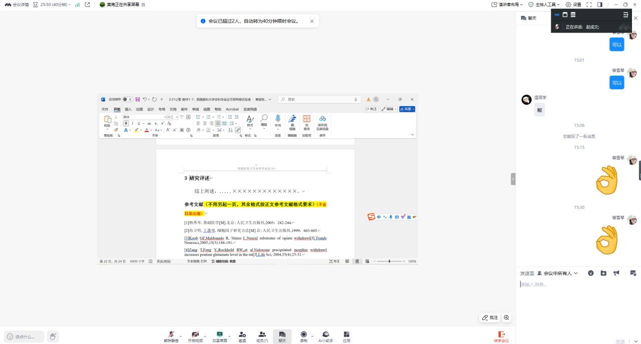
Task: Click magnifier zoom icon next to 批注
Action: (x=506, y=317)
